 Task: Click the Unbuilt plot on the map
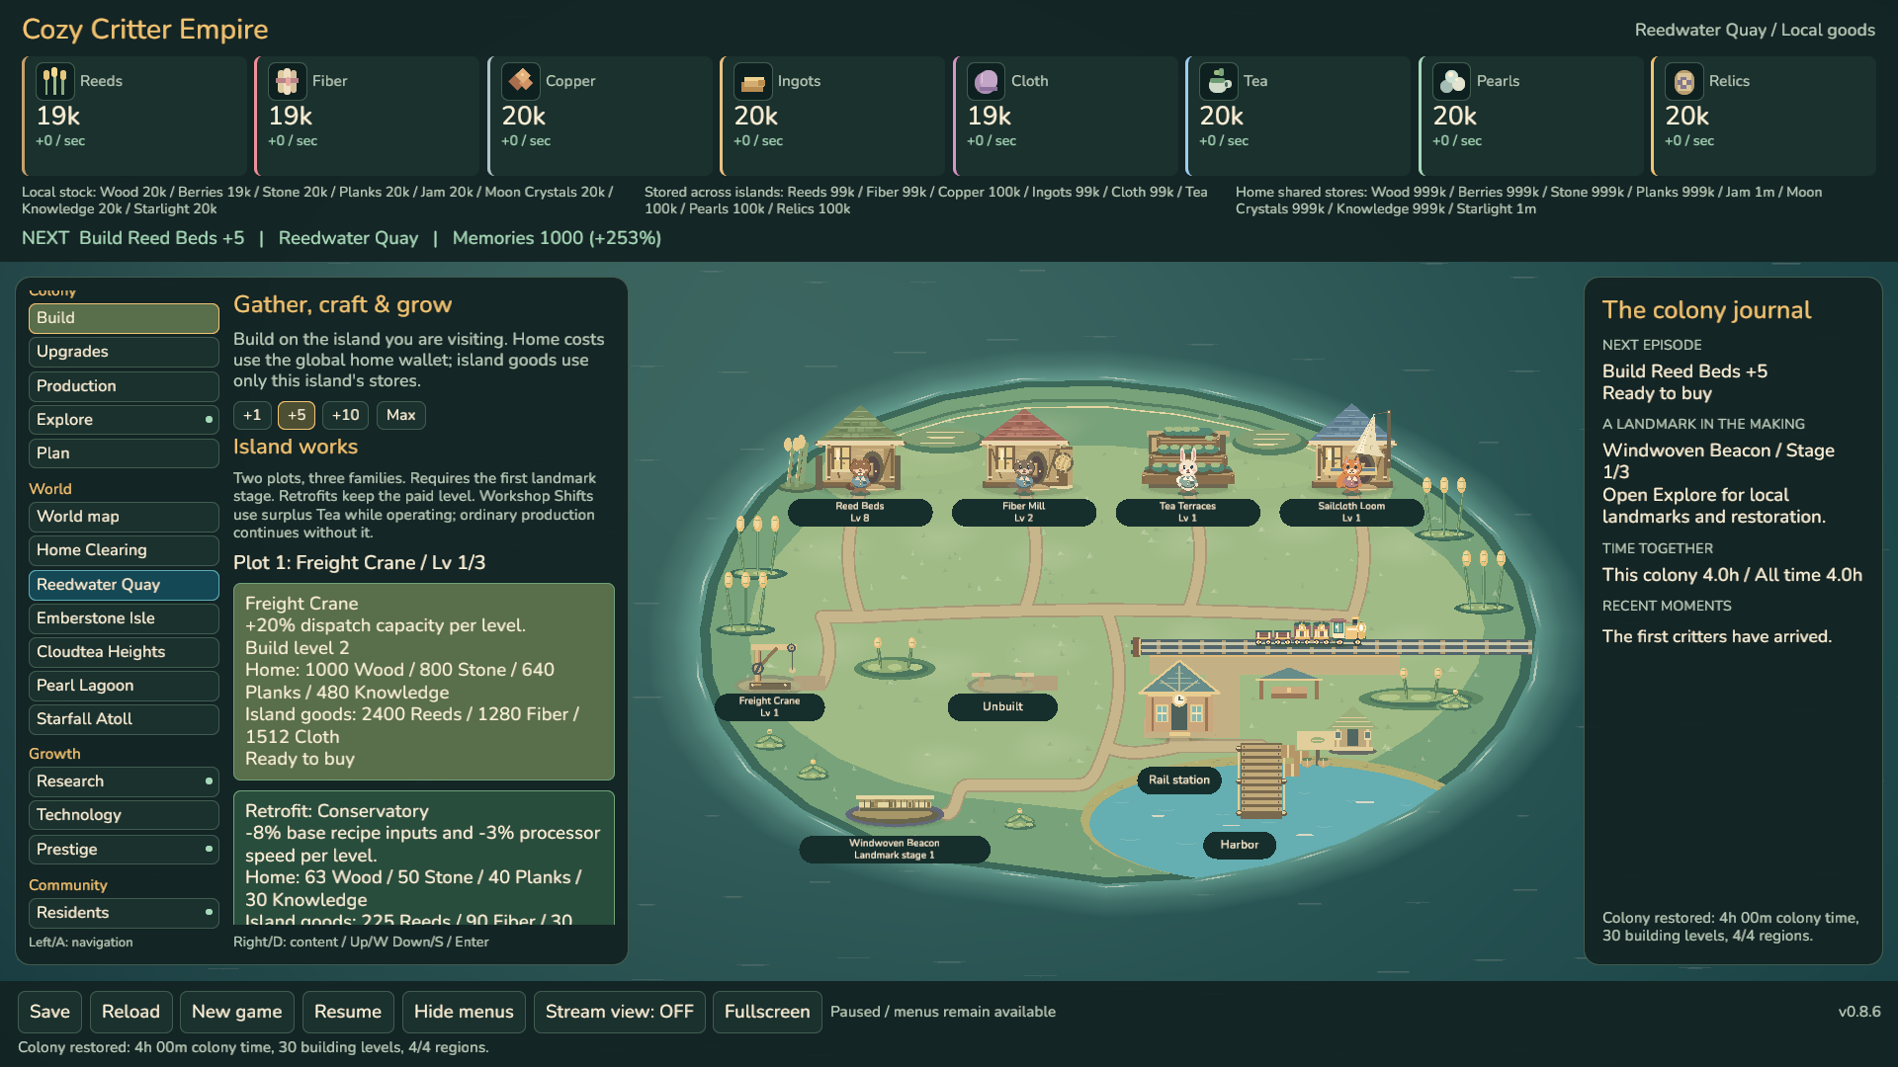(1002, 706)
